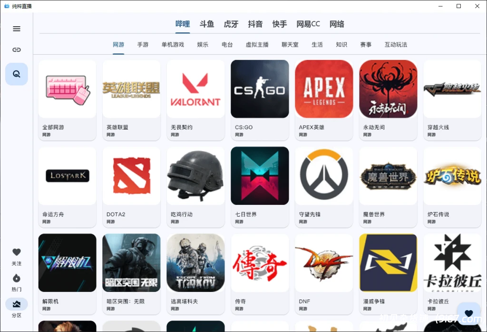Select 分区 categories icon in sidebar
The width and height of the screenshot is (487, 332).
[17, 304]
